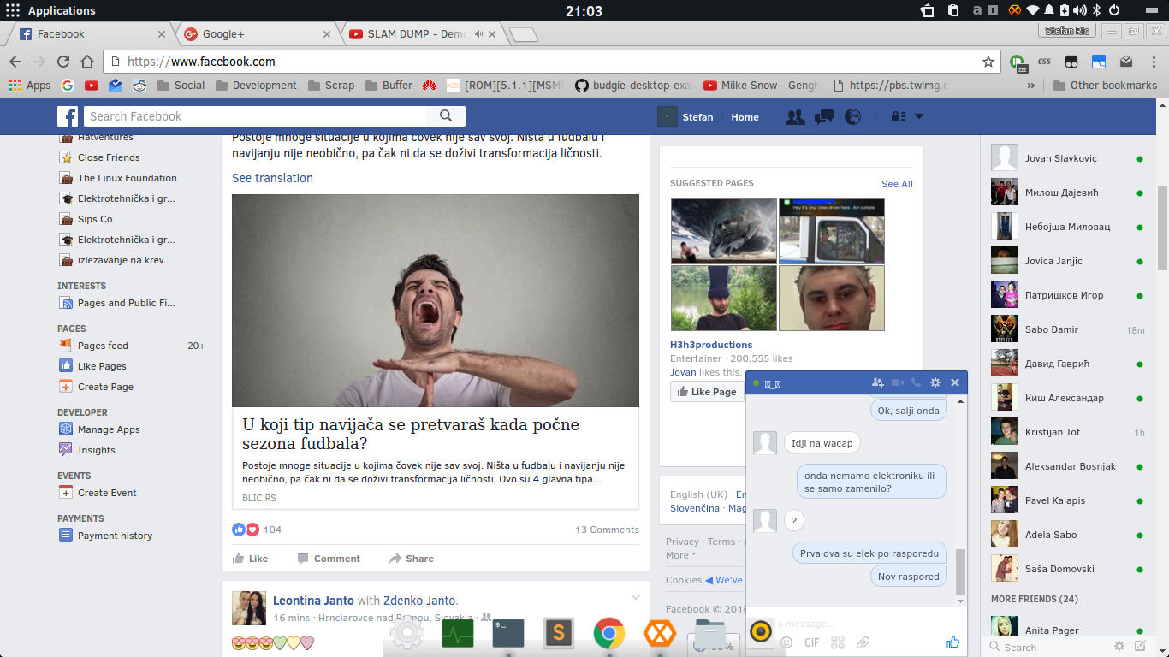Open the Blic article image thumbnail
Image resolution: width=1169 pixels, height=657 pixels.
(436, 300)
